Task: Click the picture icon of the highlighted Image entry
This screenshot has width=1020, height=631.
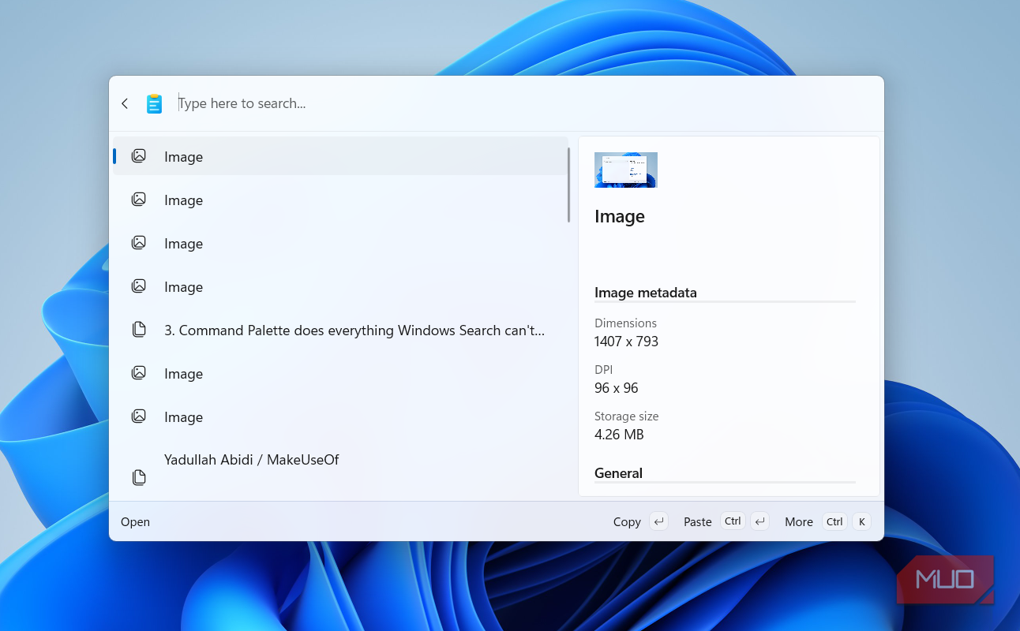Action: 139,156
